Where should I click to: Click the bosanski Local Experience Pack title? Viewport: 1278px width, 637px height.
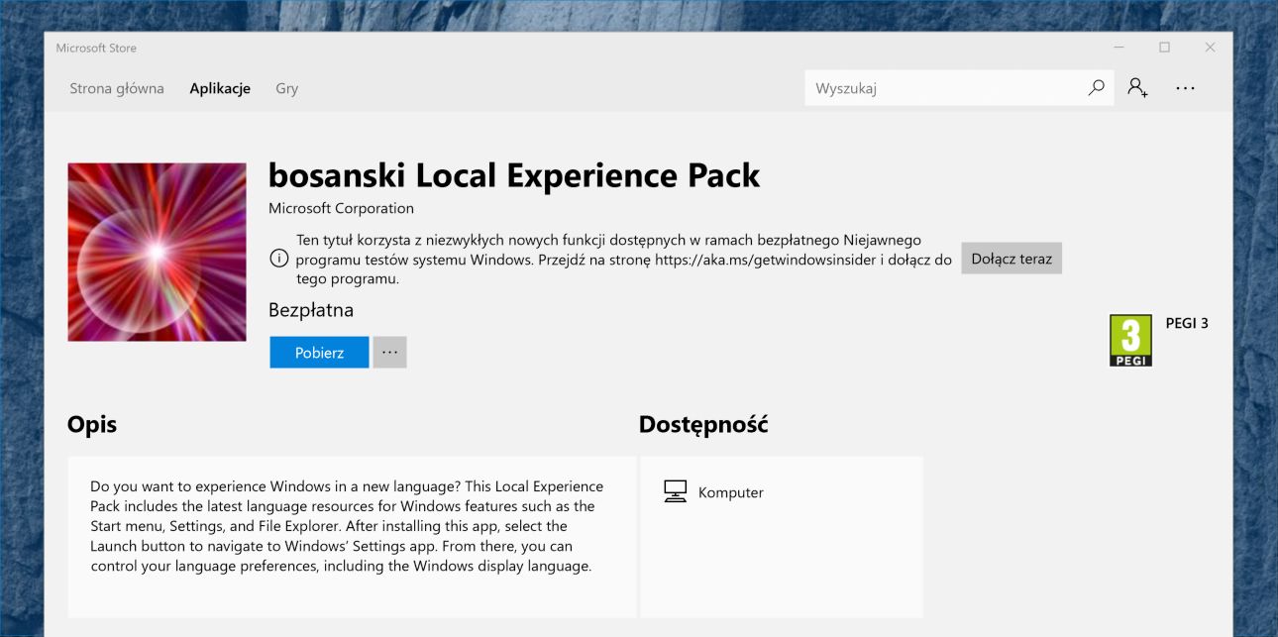point(514,175)
